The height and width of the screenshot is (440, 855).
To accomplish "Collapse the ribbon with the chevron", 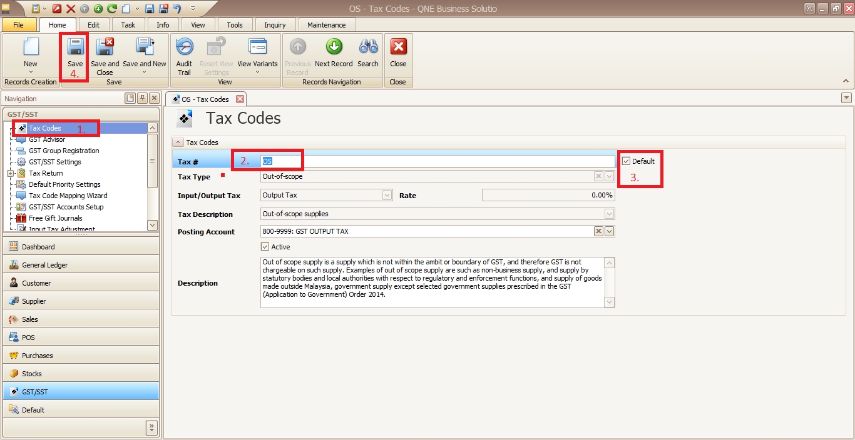I will click(846, 81).
